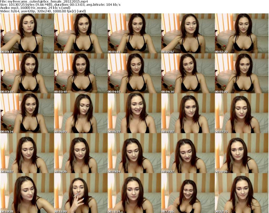Viewport: 269px width, 213px height.
Task: Click the thumbnail timestamped 00:02:30
Action: coord(242,33)
